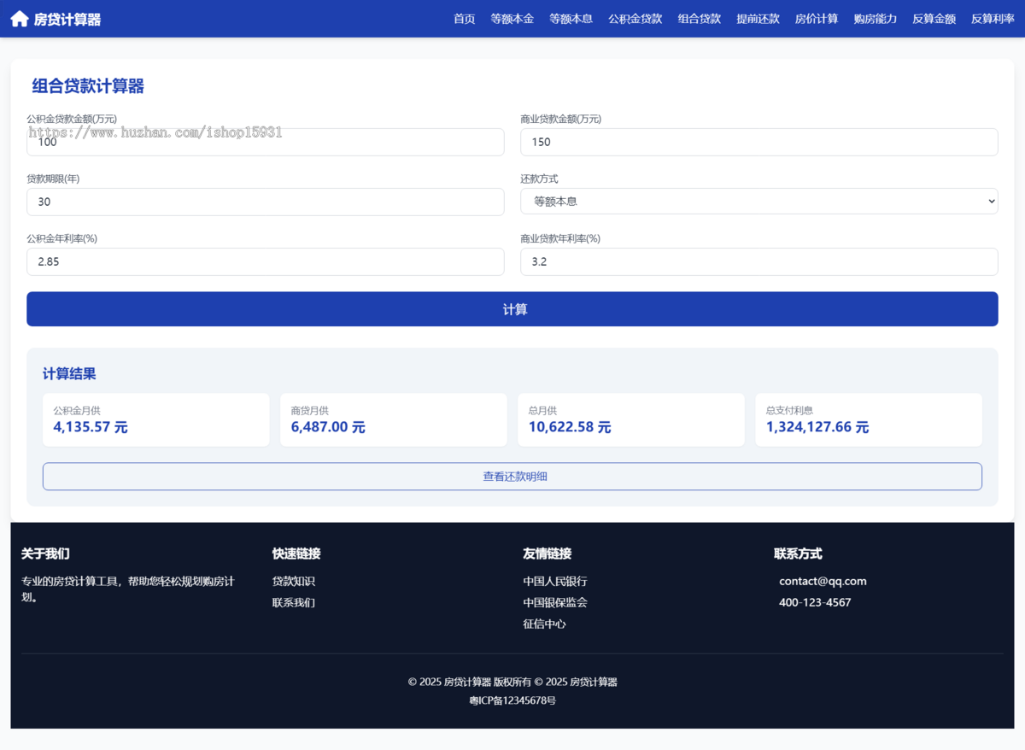Click 计算结果 heading

click(69, 374)
